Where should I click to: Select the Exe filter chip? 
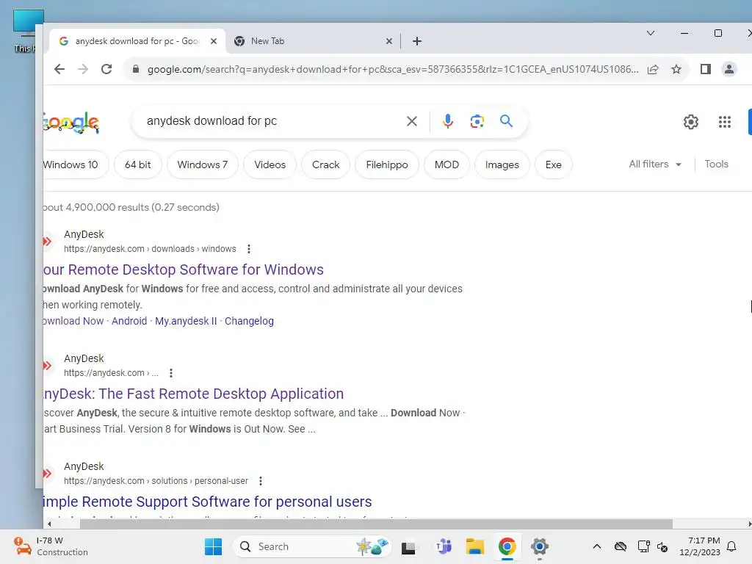(x=554, y=164)
